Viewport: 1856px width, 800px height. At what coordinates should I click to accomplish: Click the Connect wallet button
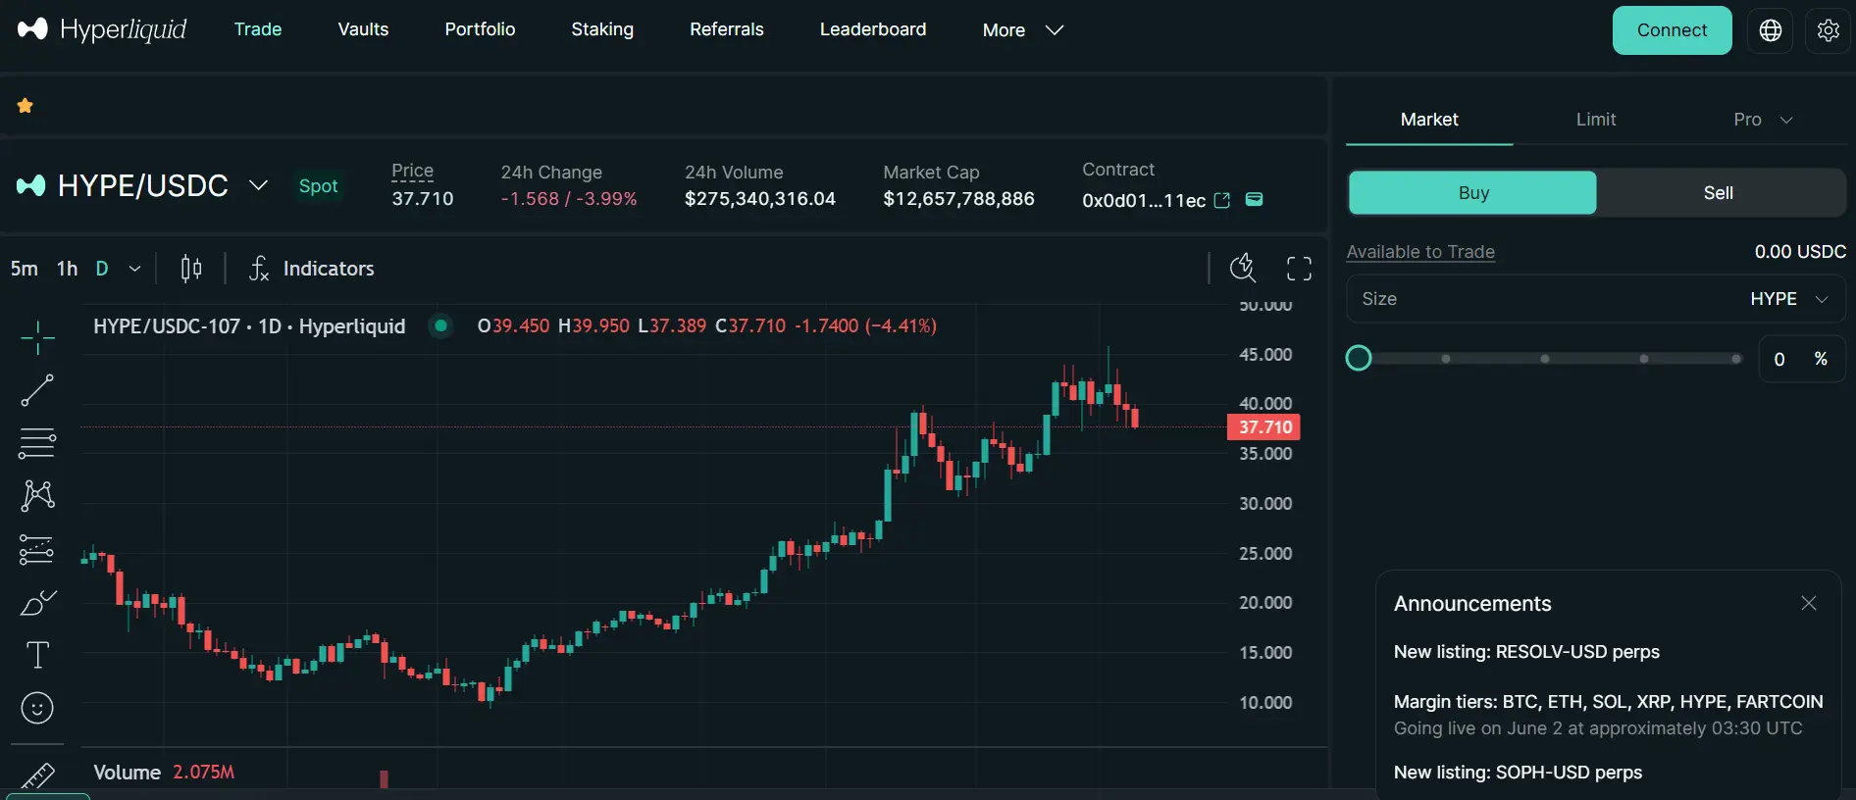1672,30
